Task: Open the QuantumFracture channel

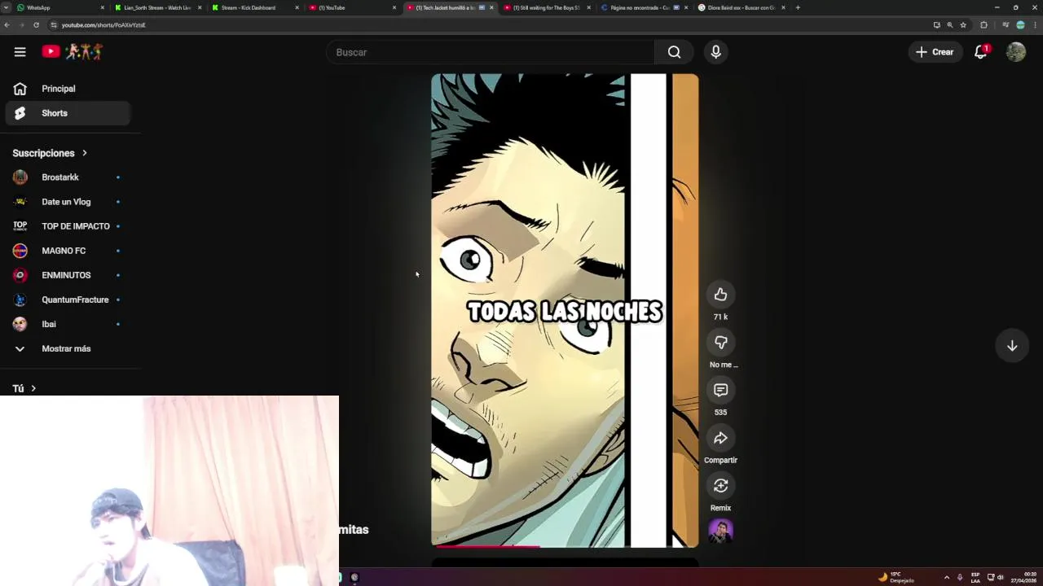Action: [68, 300]
